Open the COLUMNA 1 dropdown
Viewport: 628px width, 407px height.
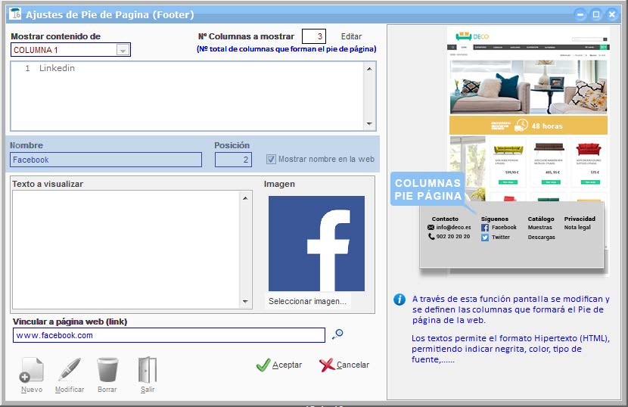point(123,50)
